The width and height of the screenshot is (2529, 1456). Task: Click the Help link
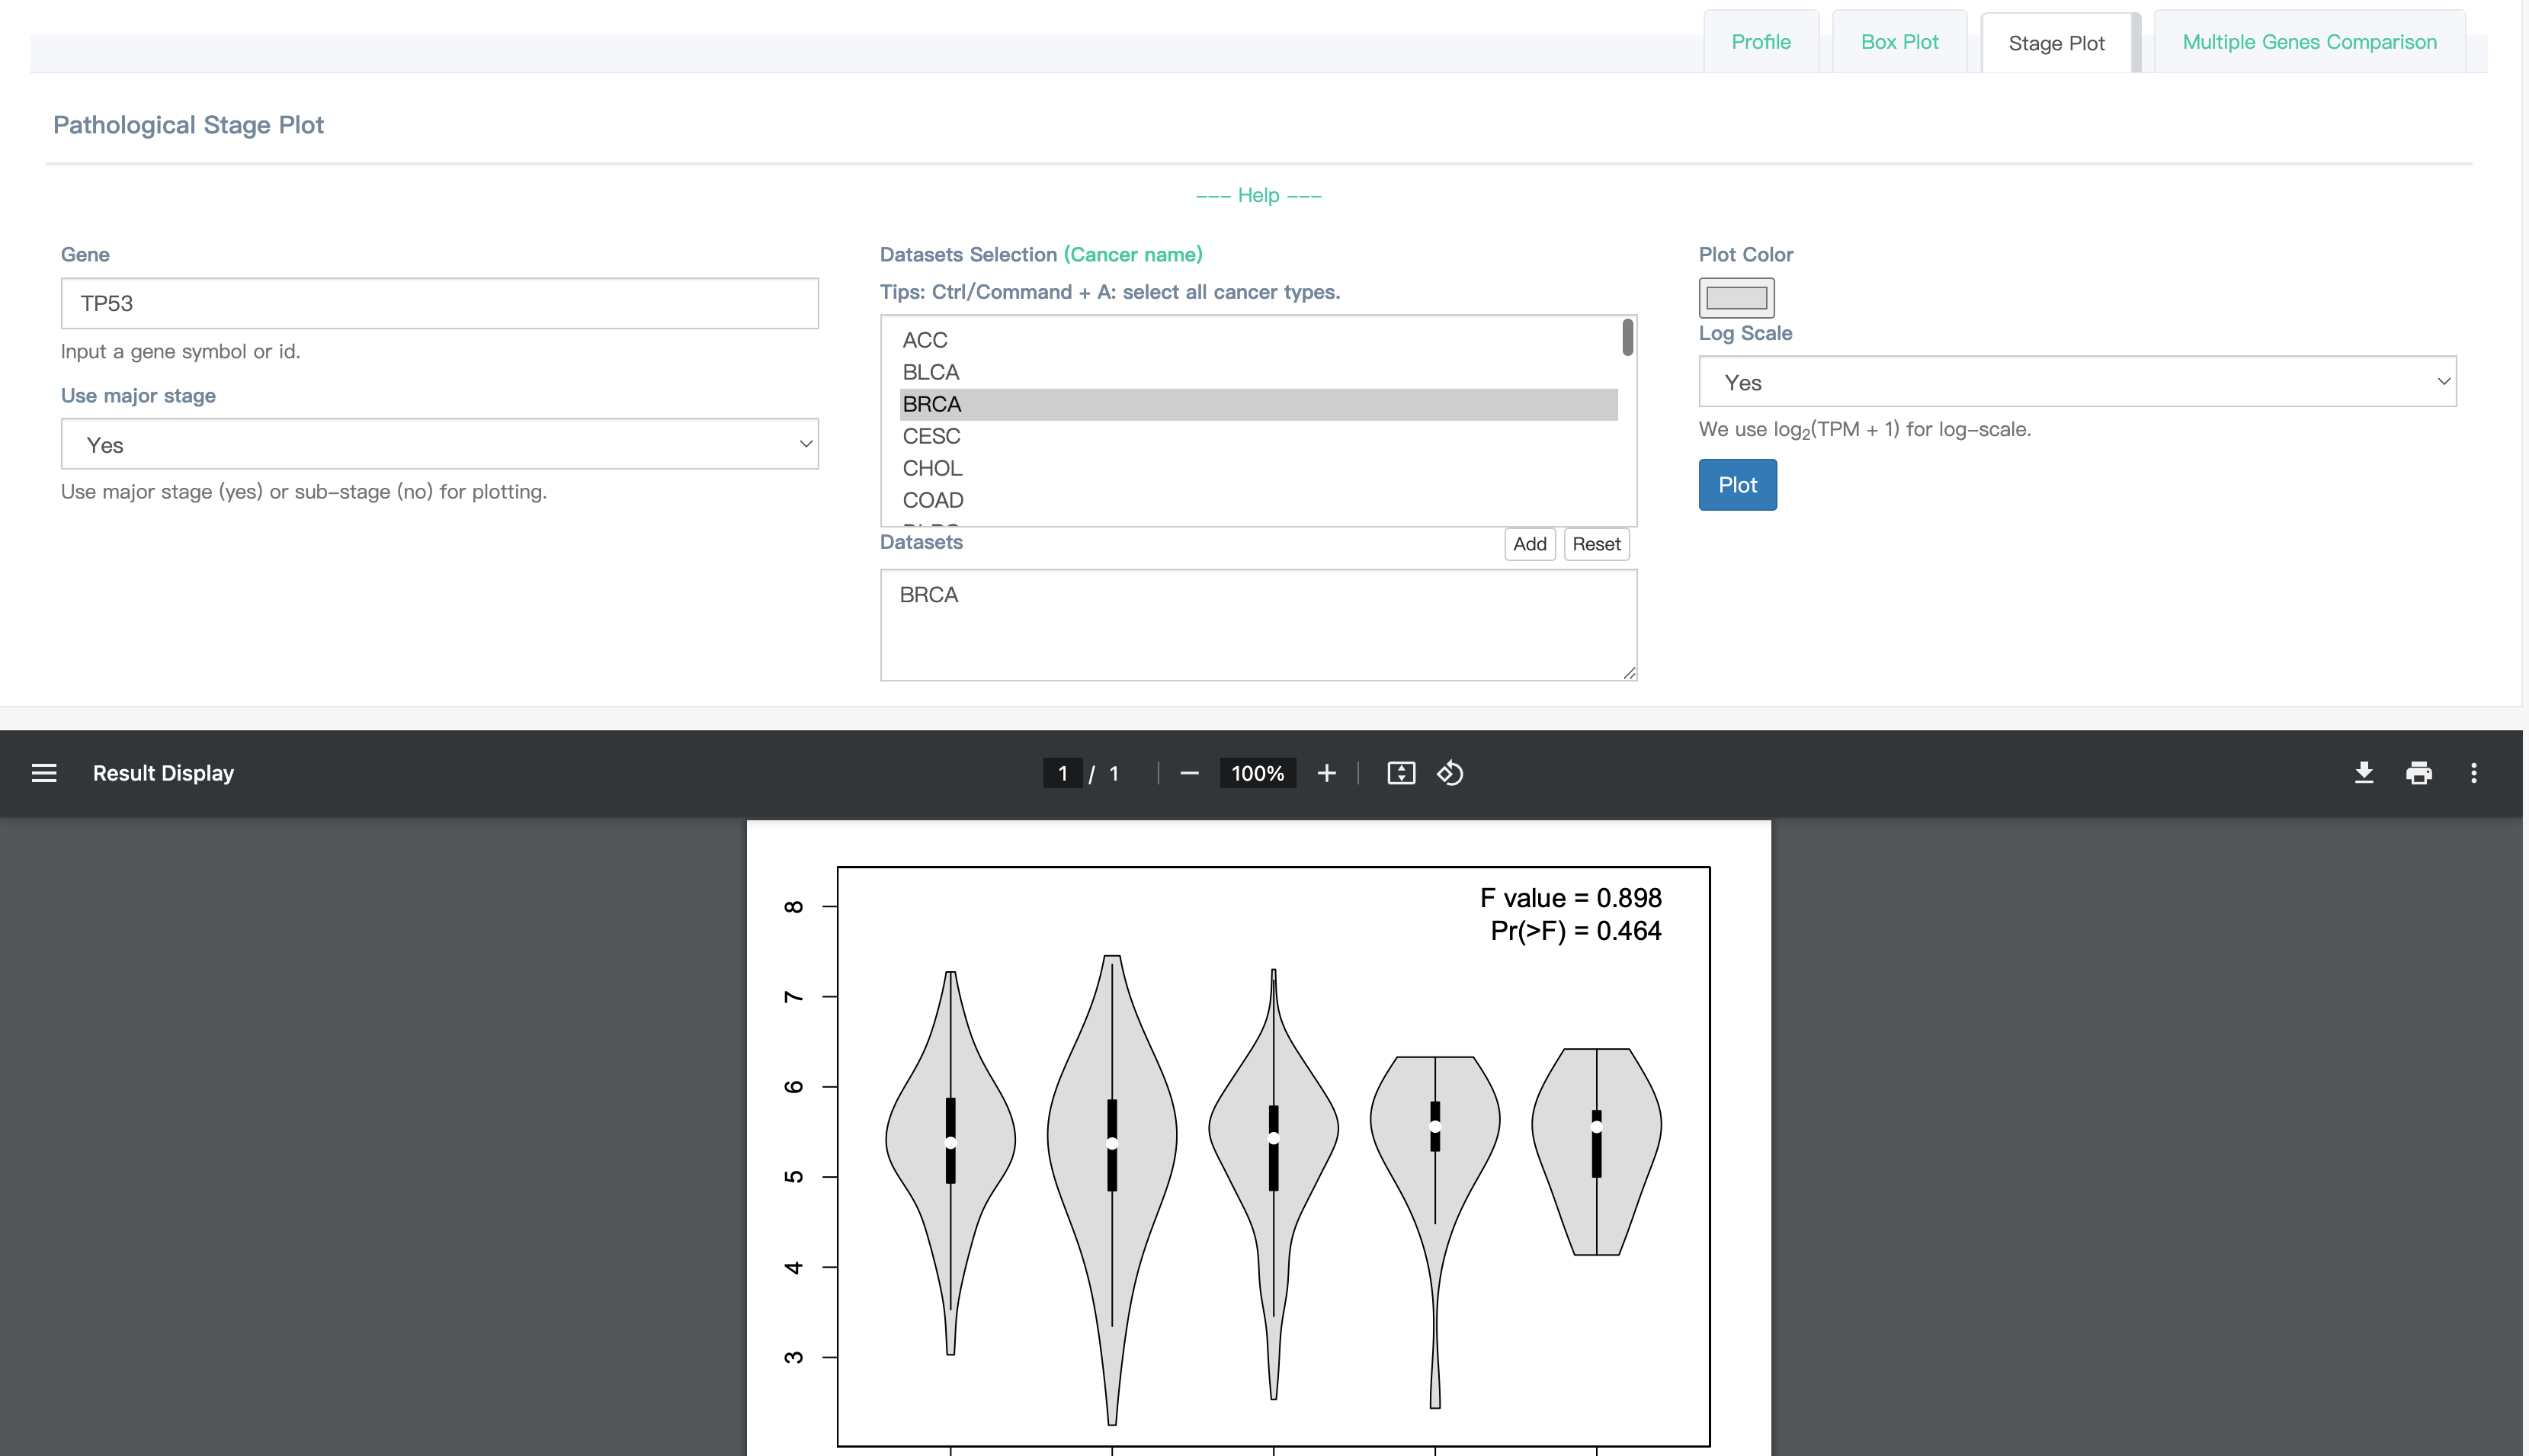(1258, 195)
